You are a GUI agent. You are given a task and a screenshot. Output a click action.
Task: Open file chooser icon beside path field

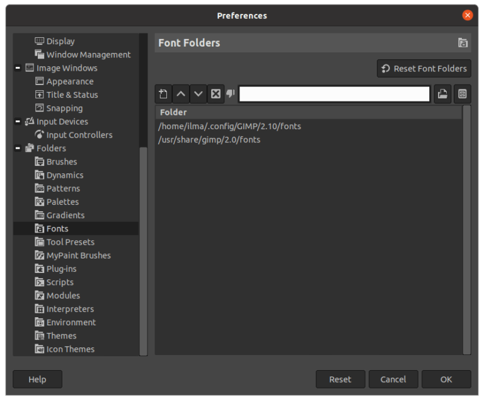(442, 93)
